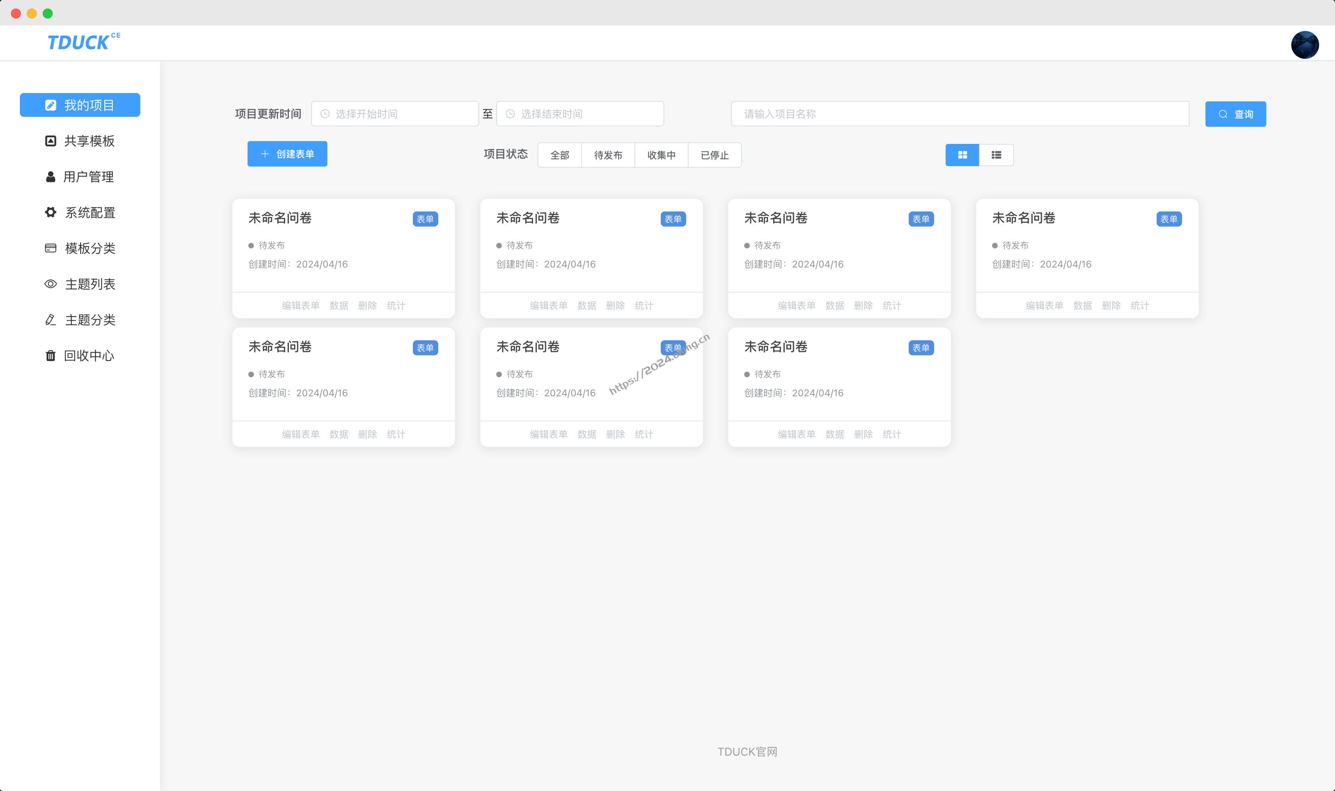Open the 主题列表 theme list

click(80, 283)
